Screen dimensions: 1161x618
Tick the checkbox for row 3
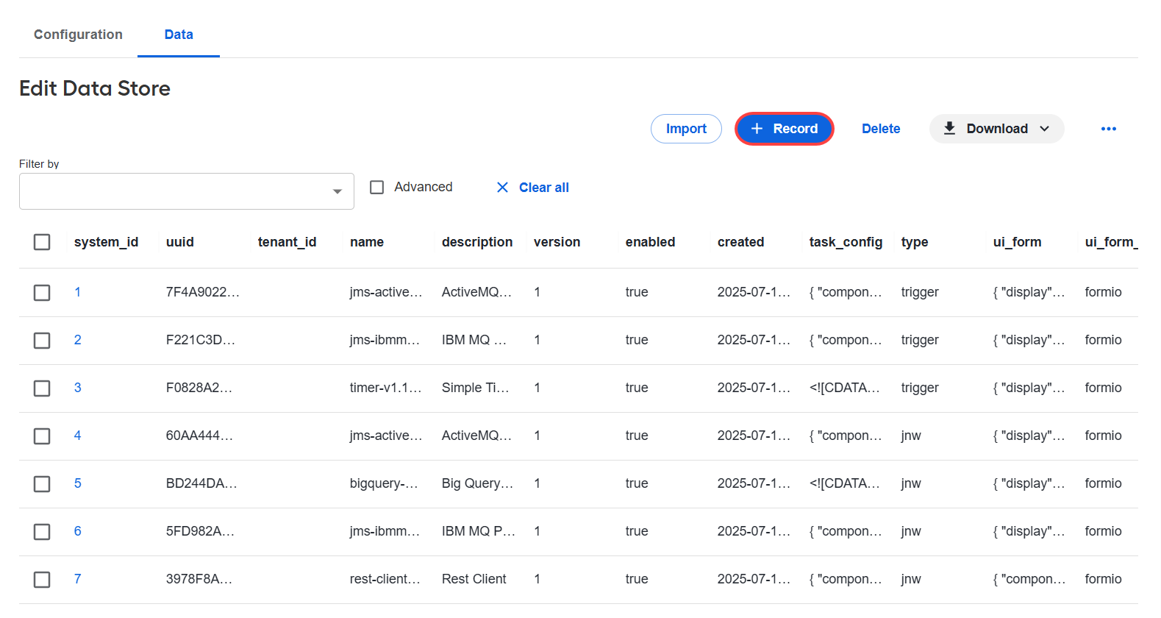[x=42, y=388]
